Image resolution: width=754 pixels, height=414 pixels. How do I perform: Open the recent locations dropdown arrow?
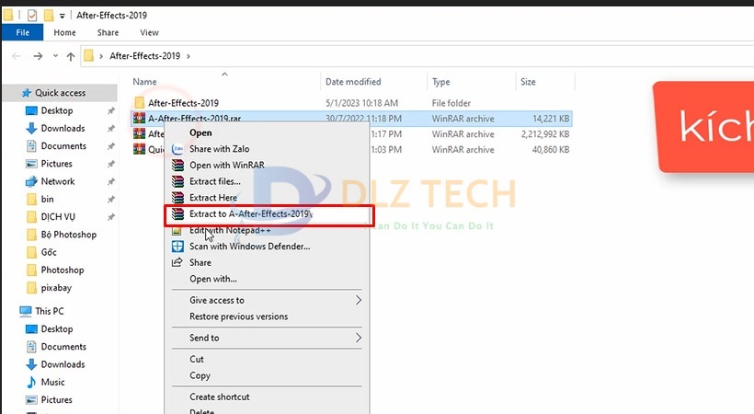54,56
